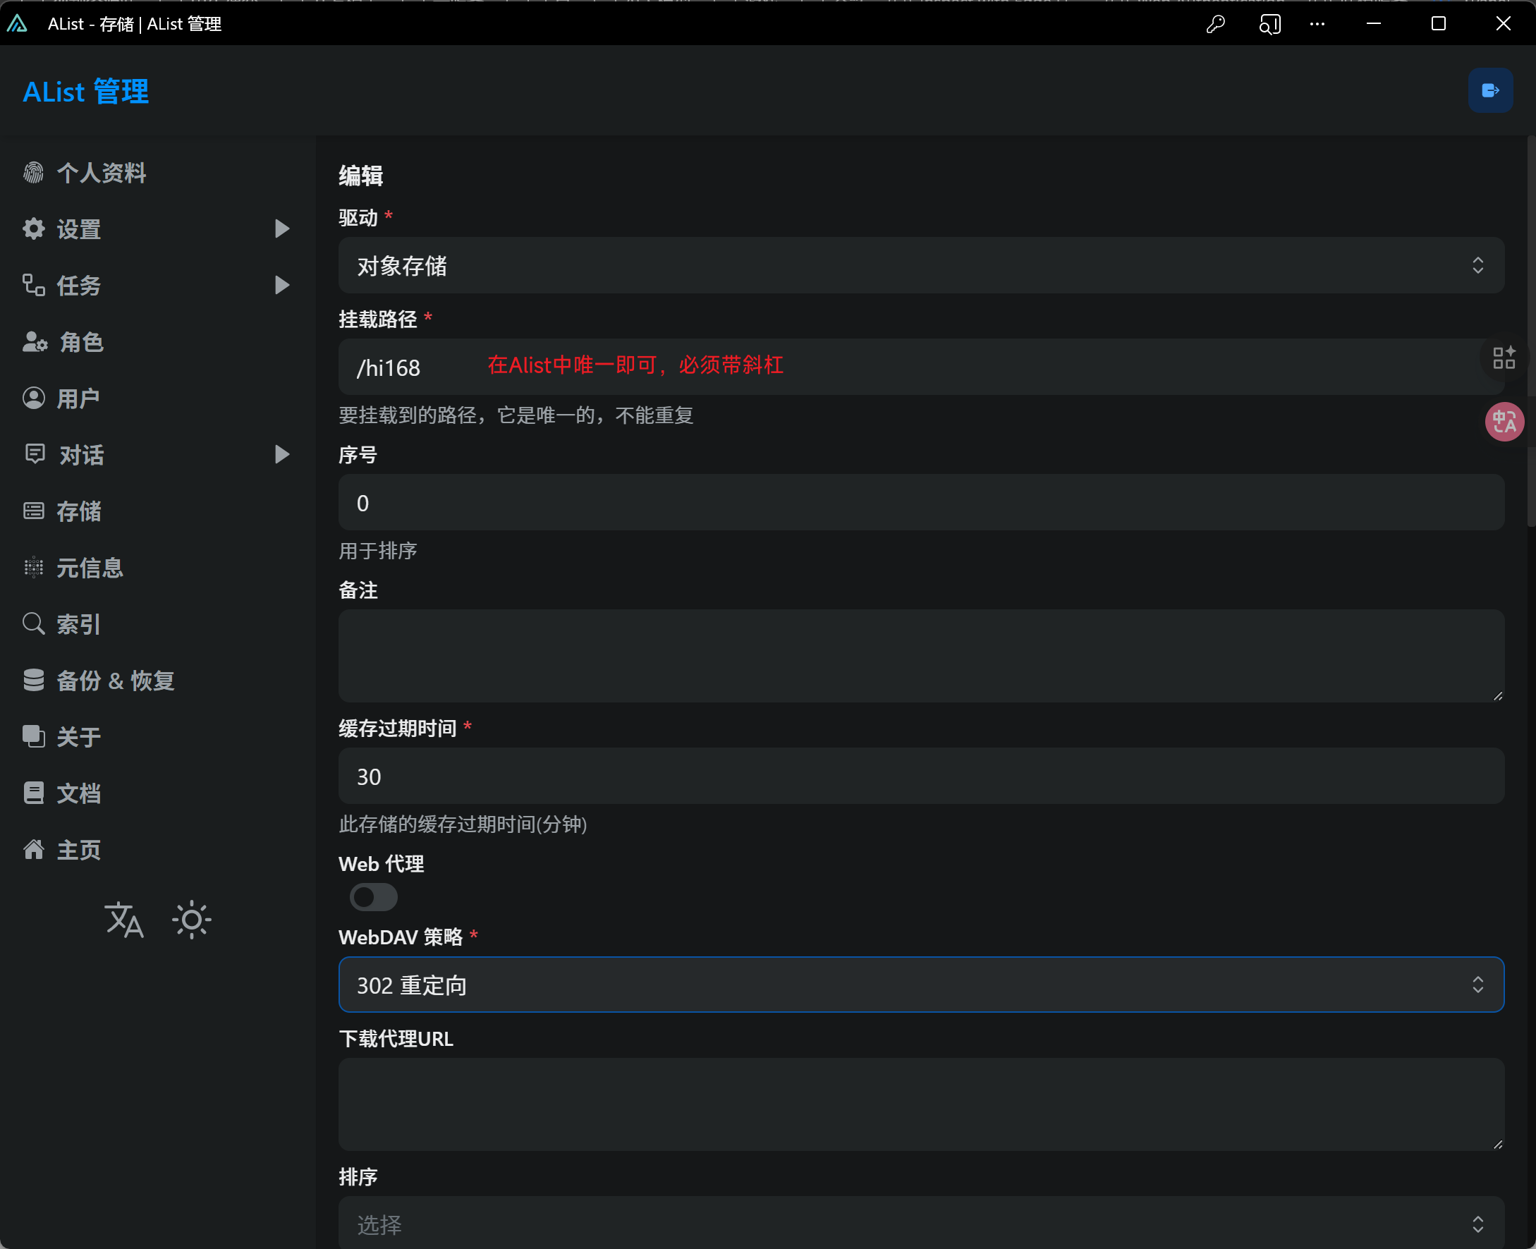The image size is (1536, 1249).
Task: Click the floating translate icon on right edge
Action: [1504, 422]
